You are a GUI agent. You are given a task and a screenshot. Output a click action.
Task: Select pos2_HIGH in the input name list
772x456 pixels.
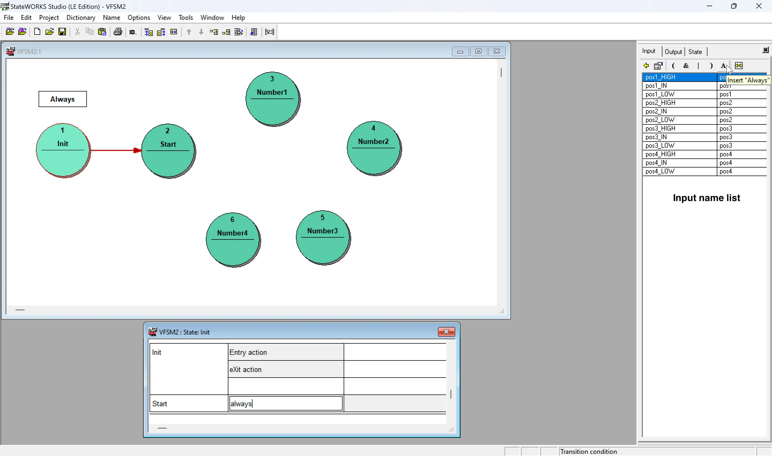[x=660, y=103]
